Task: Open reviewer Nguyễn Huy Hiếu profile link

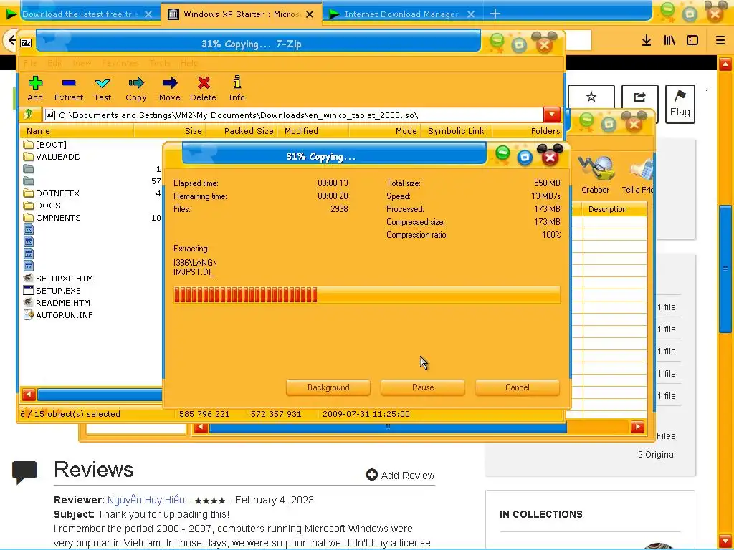Action: [146, 499]
